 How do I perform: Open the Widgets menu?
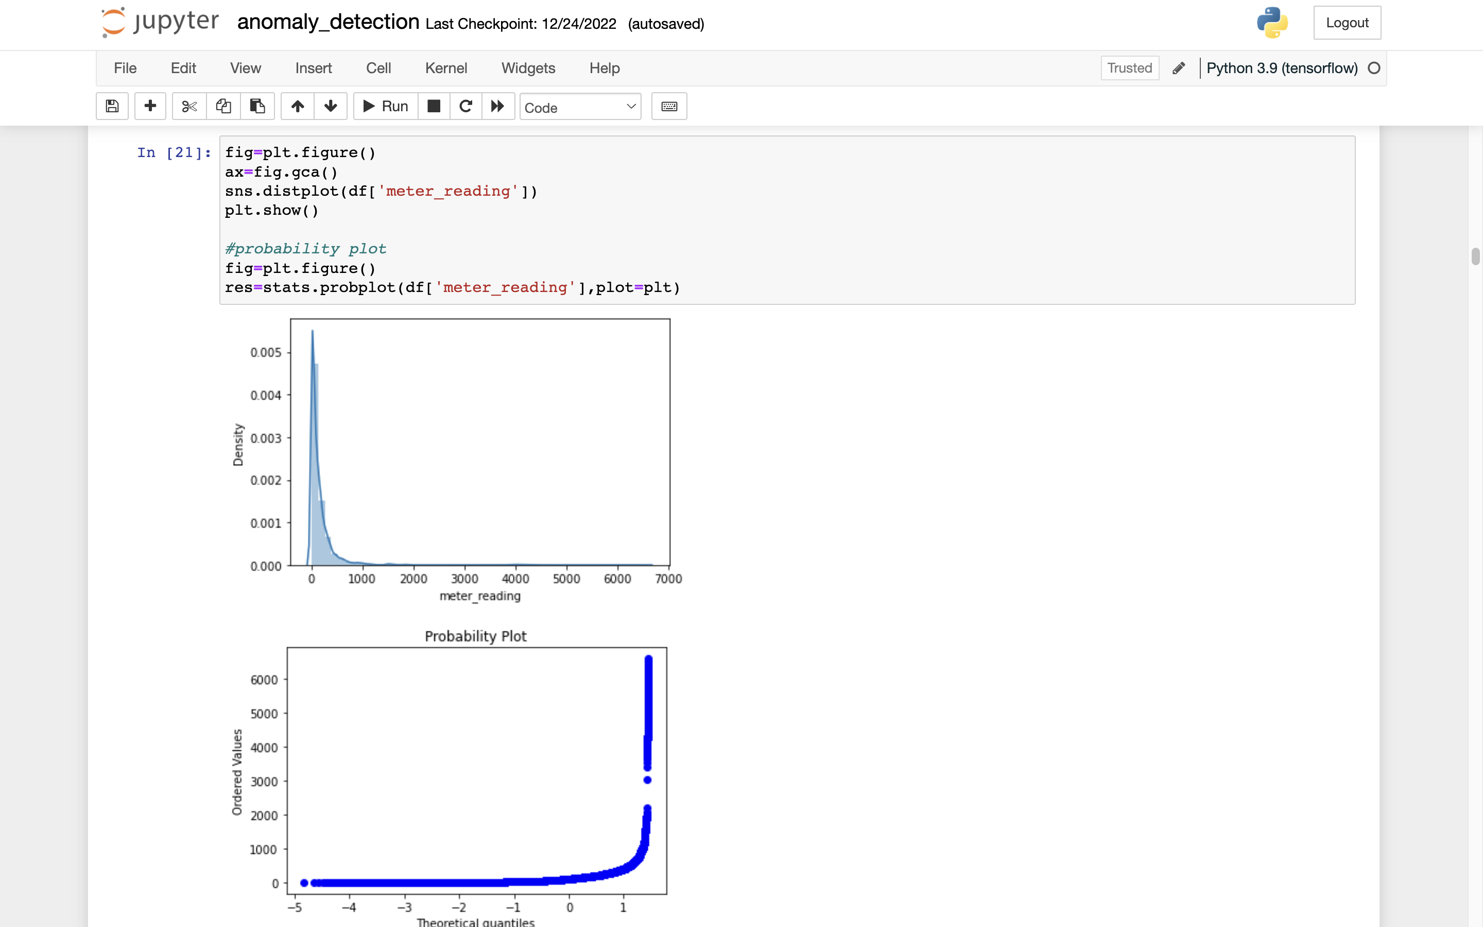click(x=528, y=68)
